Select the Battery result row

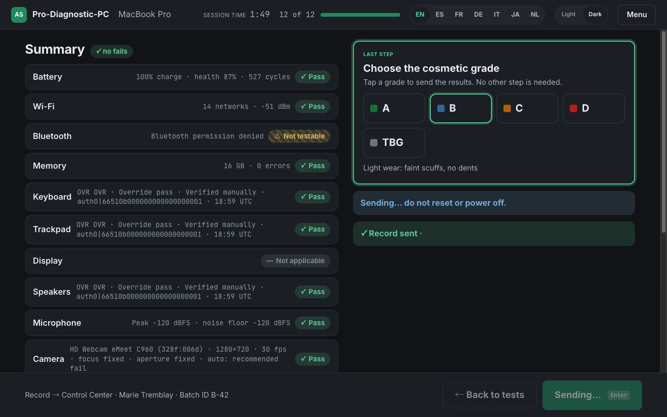[x=182, y=77]
